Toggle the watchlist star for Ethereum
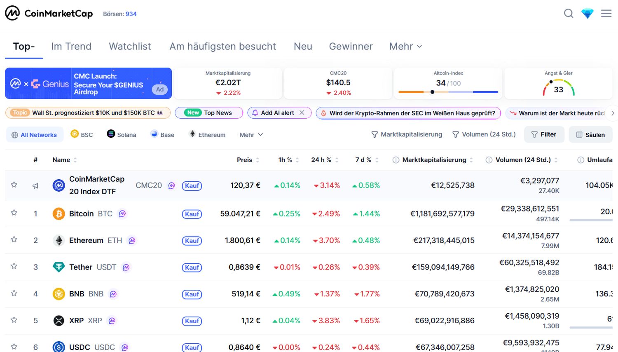 pos(14,240)
